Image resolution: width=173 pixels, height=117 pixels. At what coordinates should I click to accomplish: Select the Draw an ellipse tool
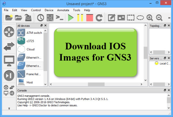140,18
